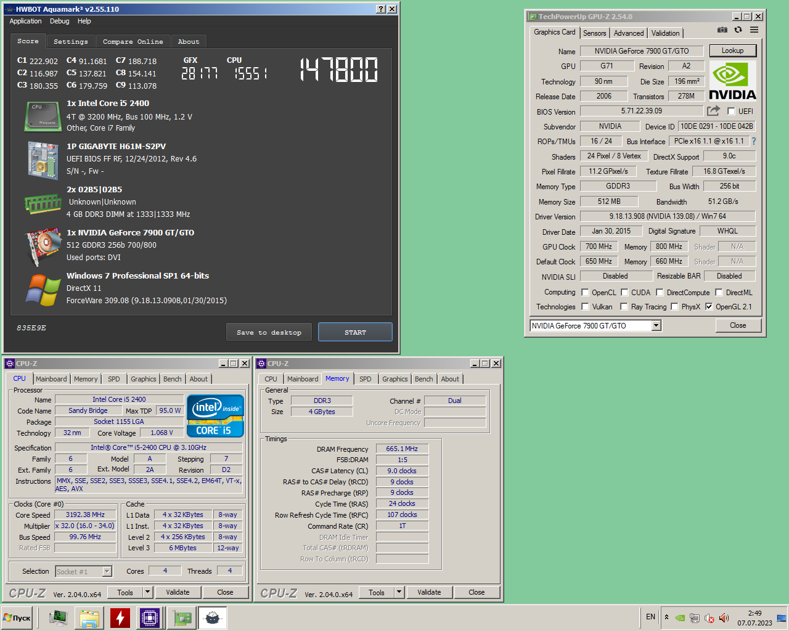
Task: Click the RAM stick icon in Aquamark
Action: pyautogui.click(x=43, y=204)
